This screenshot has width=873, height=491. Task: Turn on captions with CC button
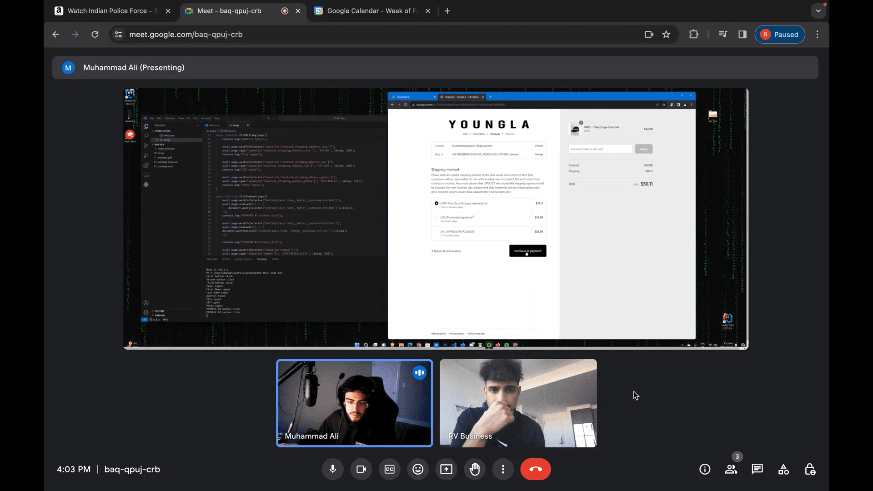click(x=390, y=469)
